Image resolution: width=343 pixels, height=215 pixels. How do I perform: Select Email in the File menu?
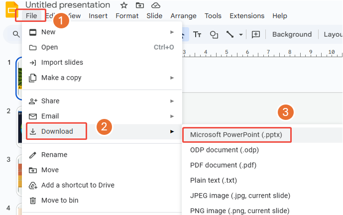102,116
